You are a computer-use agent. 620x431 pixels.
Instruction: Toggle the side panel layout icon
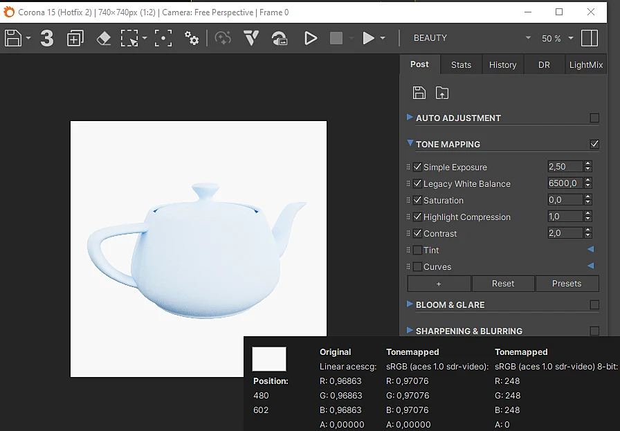pos(589,38)
